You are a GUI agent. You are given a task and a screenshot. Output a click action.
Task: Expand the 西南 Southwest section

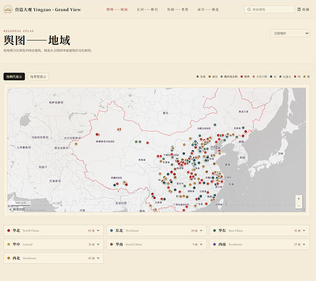259,244
